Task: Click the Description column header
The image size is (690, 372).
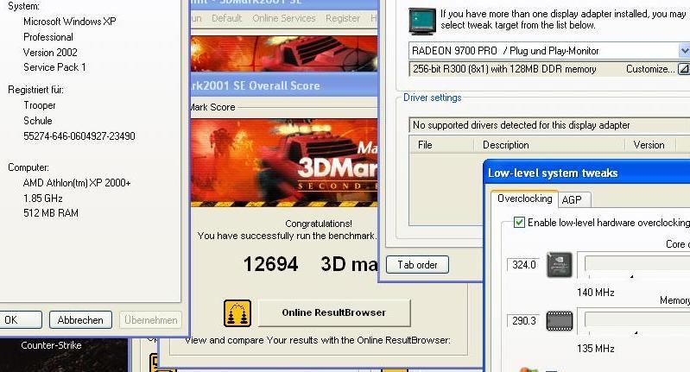Action: [x=549, y=145]
